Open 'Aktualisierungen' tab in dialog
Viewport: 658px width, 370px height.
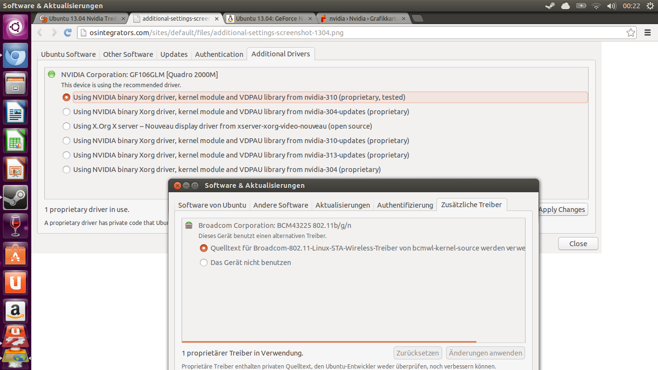342,205
